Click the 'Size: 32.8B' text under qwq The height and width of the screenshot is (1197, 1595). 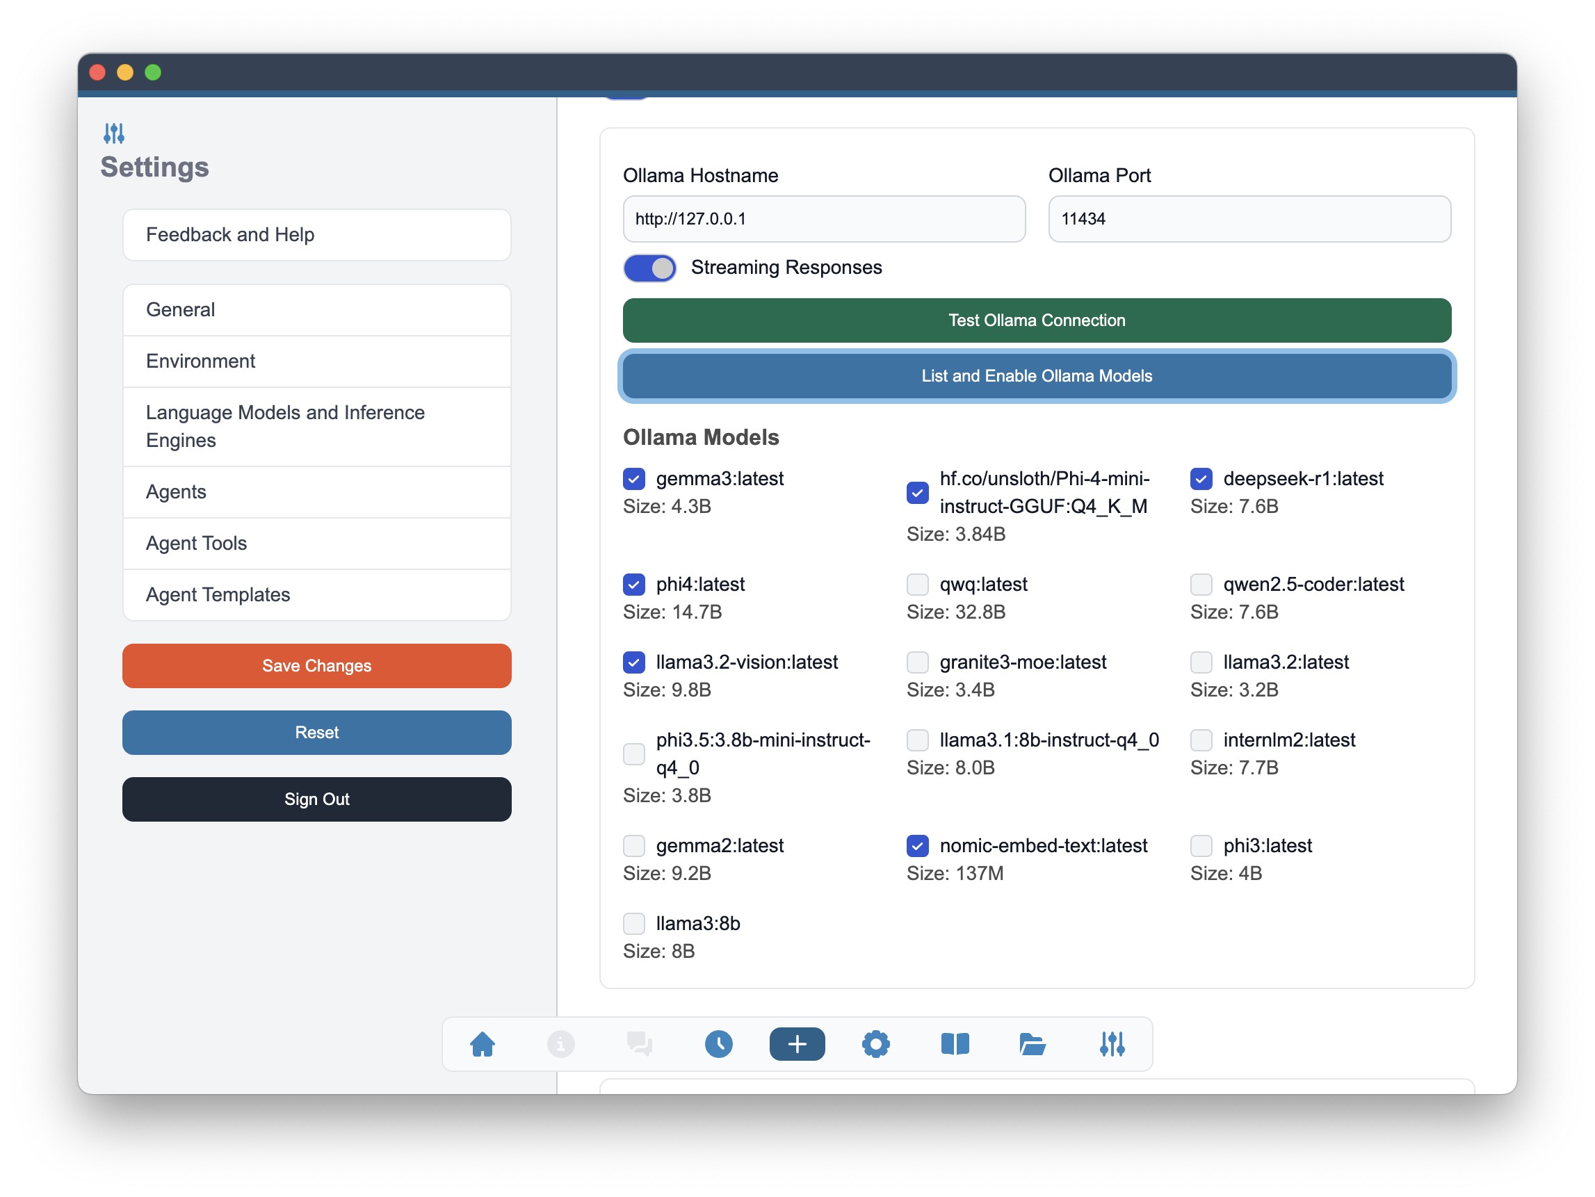point(955,612)
